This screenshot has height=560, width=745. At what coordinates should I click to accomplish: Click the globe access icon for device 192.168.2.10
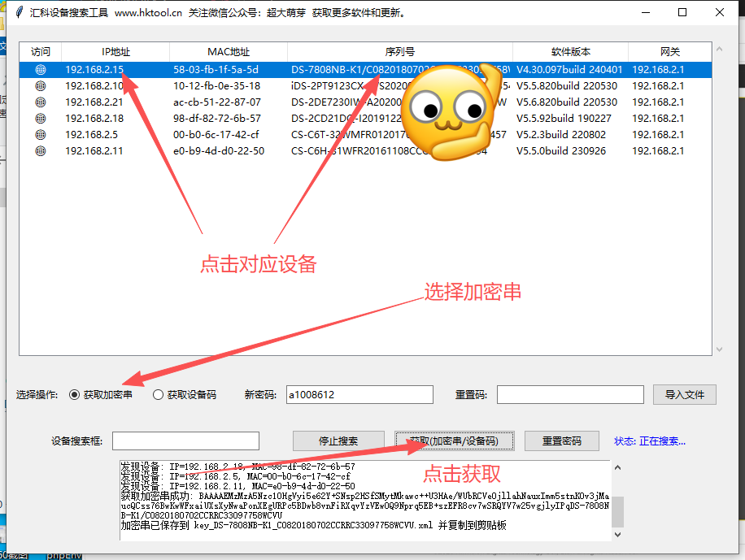[x=40, y=85]
